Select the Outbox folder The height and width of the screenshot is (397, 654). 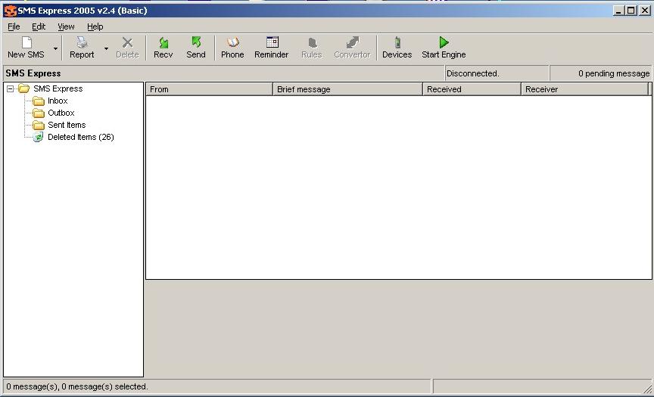pyautogui.click(x=61, y=113)
